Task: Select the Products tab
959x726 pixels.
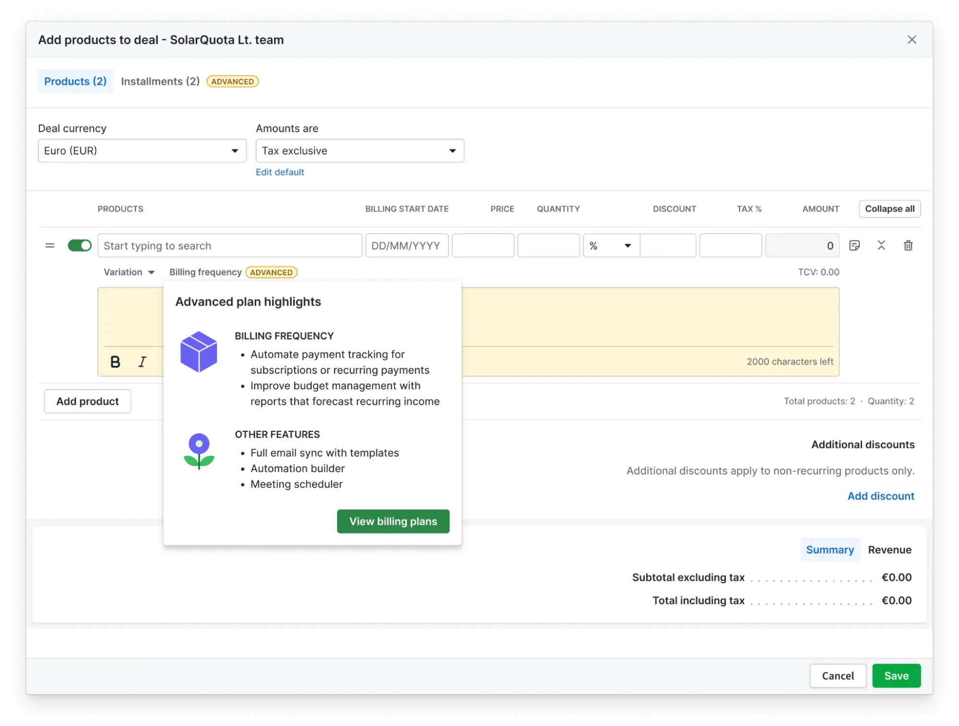Action: click(x=75, y=81)
